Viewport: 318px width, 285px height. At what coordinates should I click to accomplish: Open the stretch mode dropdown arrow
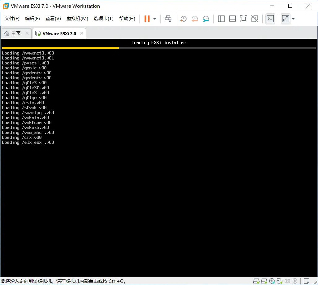pos(293,19)
